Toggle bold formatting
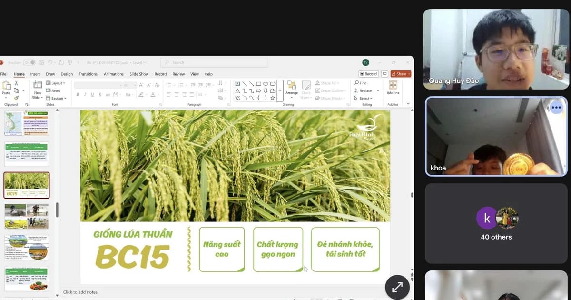Viewport: 571px width, 300px height. pyautogui.click(x=78, y=94)
